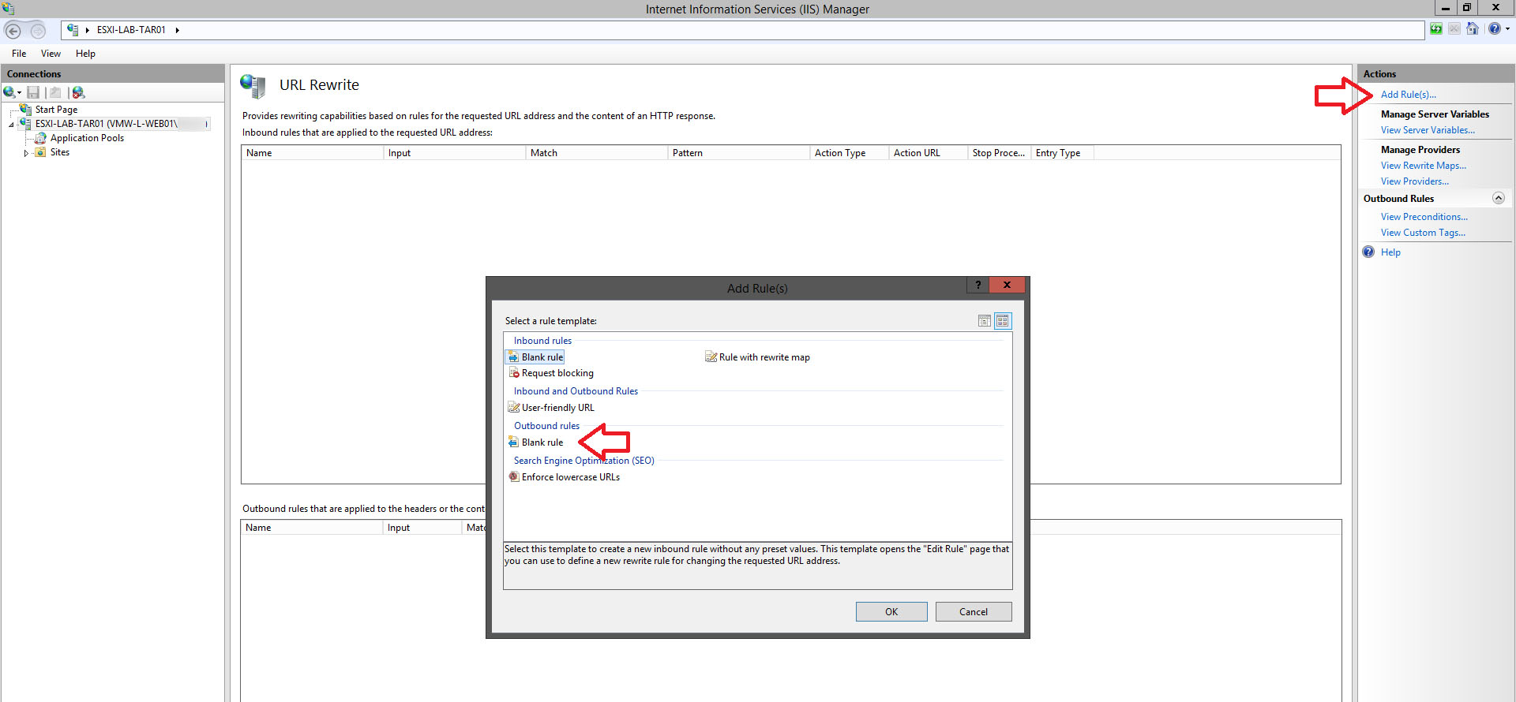This screenshot has width=1516, height=702.
Task: Click the URL Rewrite page title icon
Action: point(253,86)
